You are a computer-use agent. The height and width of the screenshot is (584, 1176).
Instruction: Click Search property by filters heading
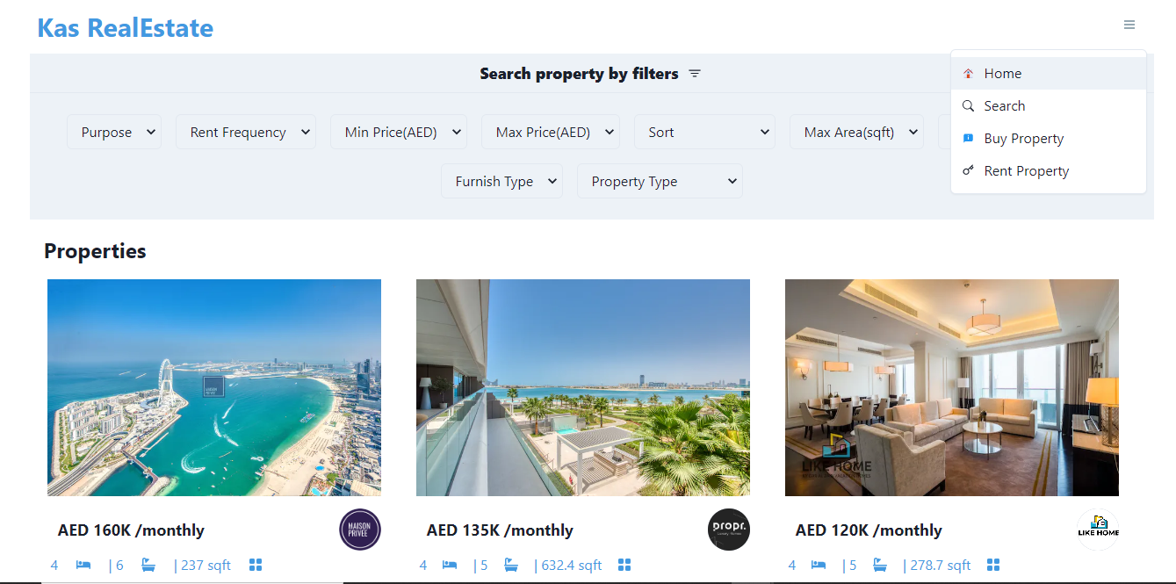point(579,74)
